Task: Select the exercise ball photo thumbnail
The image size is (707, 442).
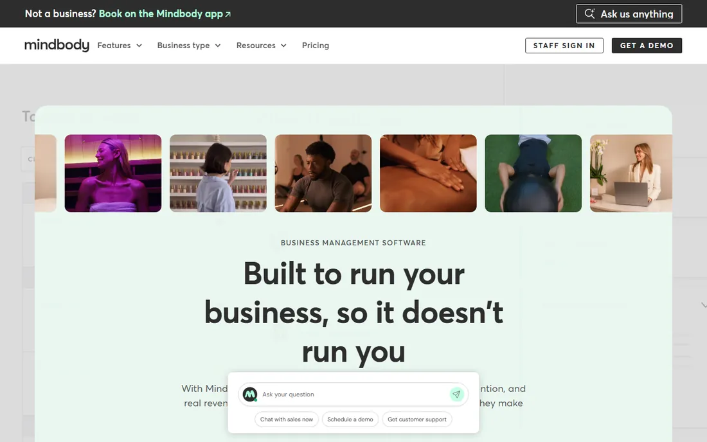Action: tap(533, 173)
